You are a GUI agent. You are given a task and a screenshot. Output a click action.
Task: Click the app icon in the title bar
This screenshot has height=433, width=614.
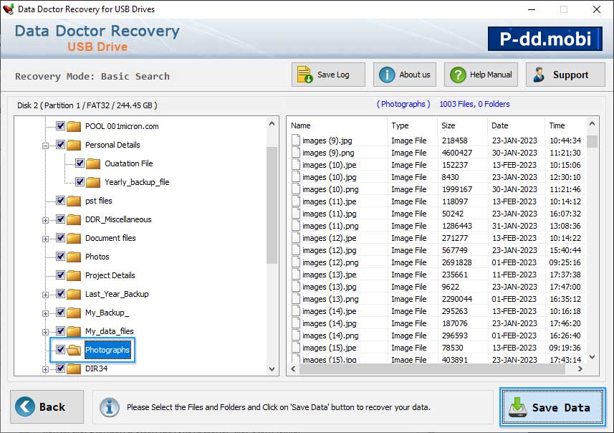tap(8, 9)
